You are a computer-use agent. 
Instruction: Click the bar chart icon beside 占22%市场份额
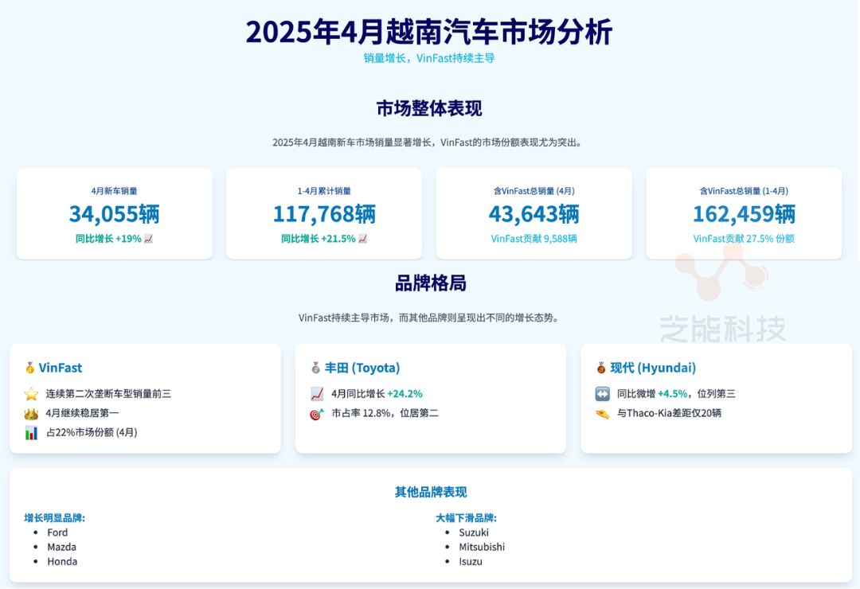click(31, 433)
